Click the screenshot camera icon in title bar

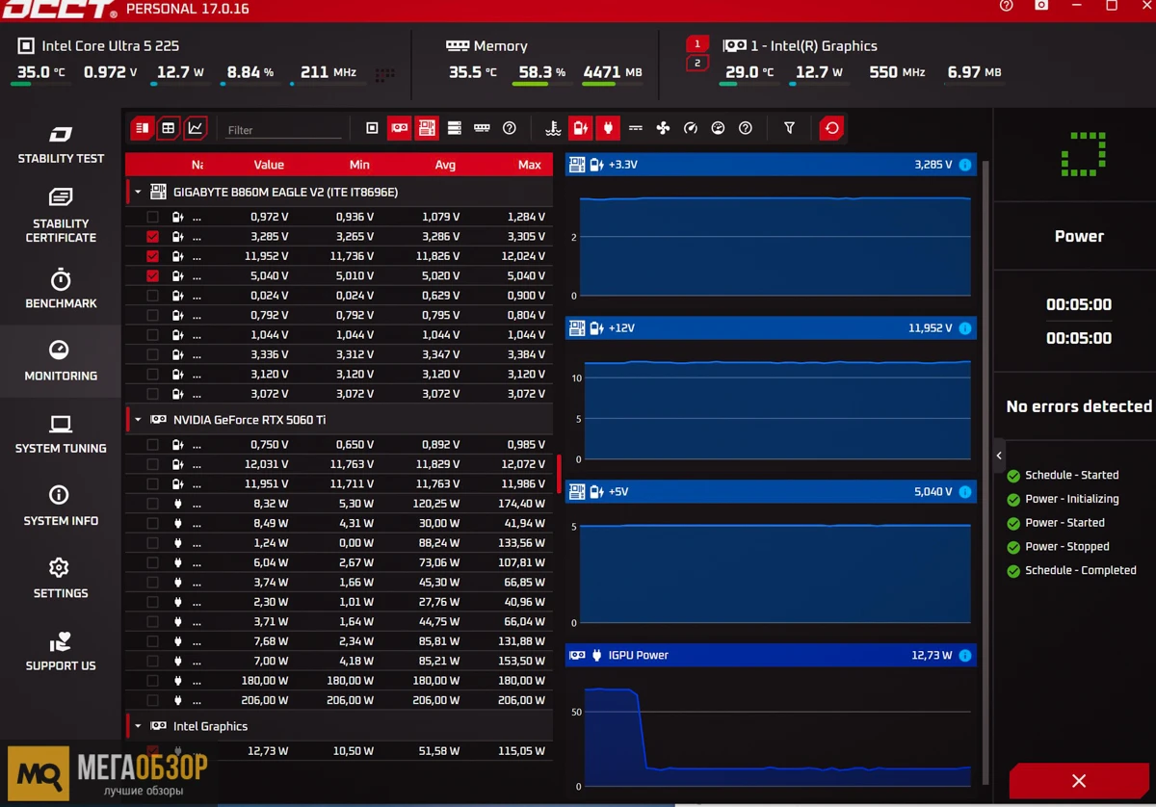(1041, 6)
